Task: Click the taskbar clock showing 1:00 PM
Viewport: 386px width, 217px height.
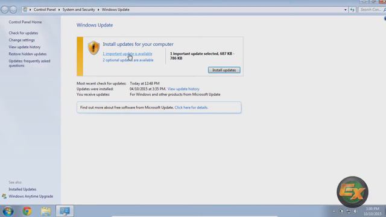Action: [373, 212]
